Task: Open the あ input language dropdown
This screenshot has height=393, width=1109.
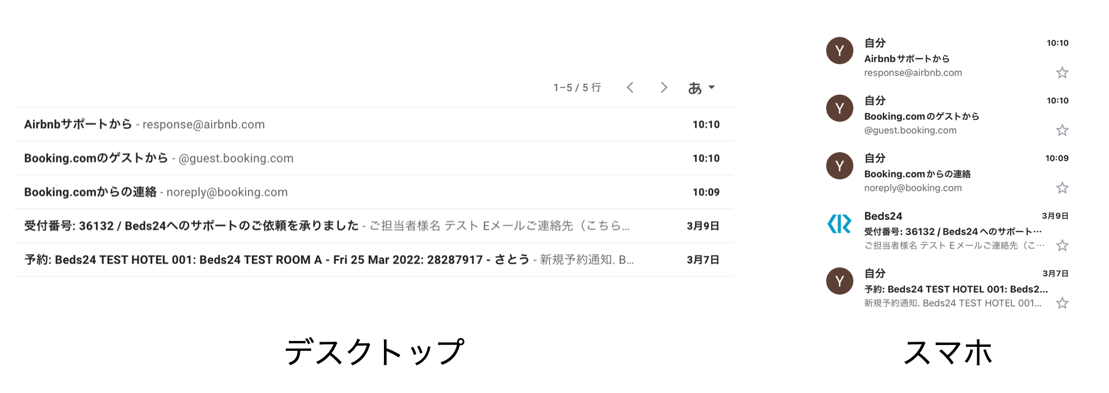Action: [x=701, y=88]
